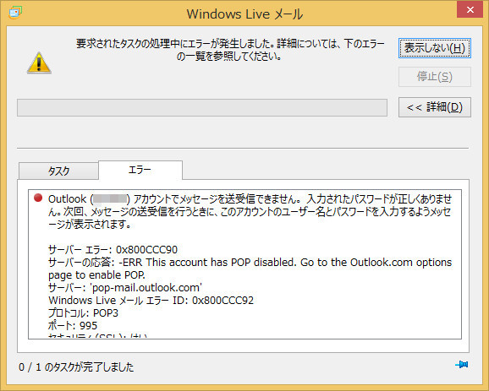The image size is (489, 391).
Task: Select the red error bullet icon
Action: point(38,198)
